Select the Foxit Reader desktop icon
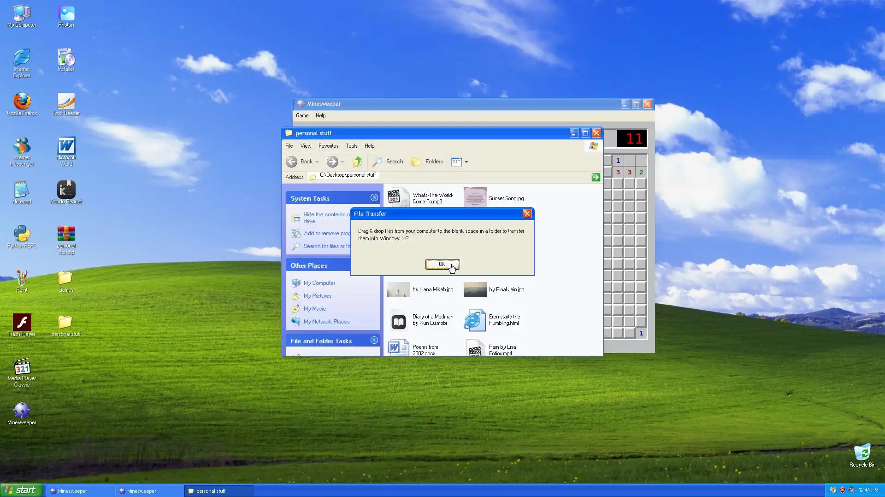 [66, 102]
